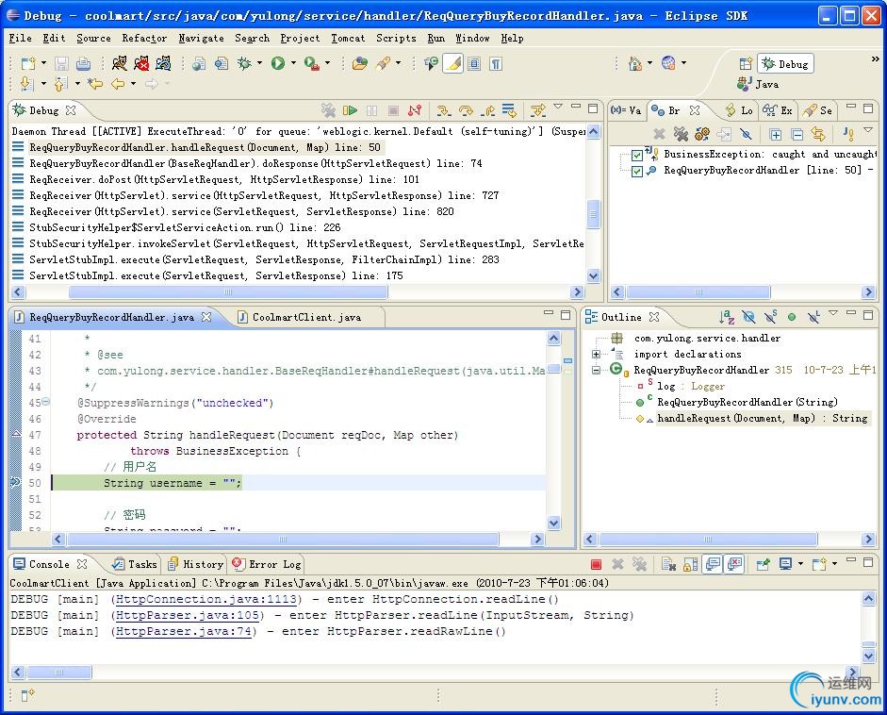Toggle Hide Fields in the Outline view

[x=748, y=317]
